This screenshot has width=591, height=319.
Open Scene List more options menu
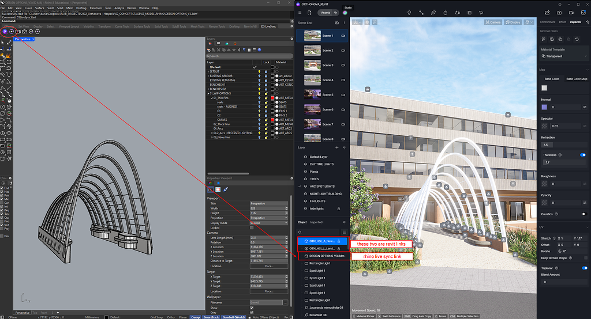tap(344, 22)
